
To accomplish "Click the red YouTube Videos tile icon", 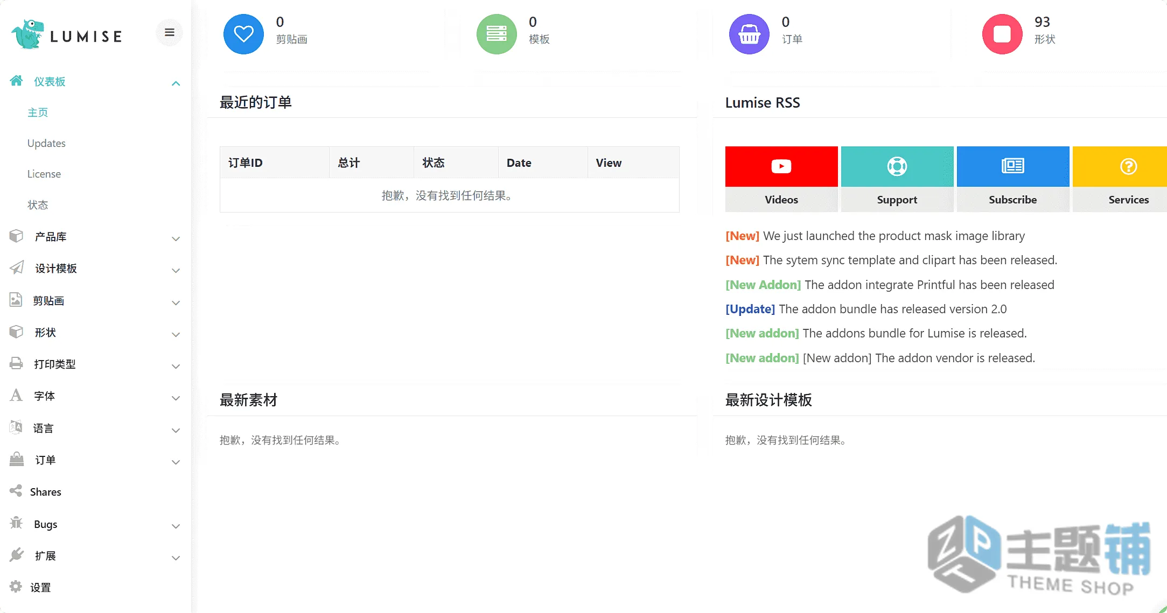I will 781,166.
